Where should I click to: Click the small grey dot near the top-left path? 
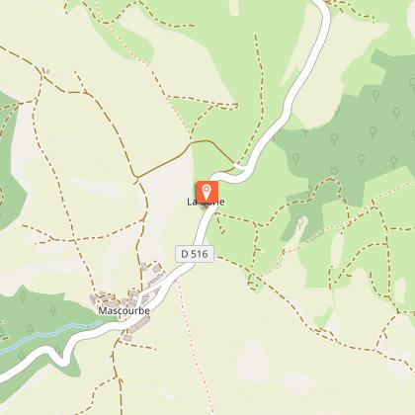pyautogui.click(x=48, y=71)
